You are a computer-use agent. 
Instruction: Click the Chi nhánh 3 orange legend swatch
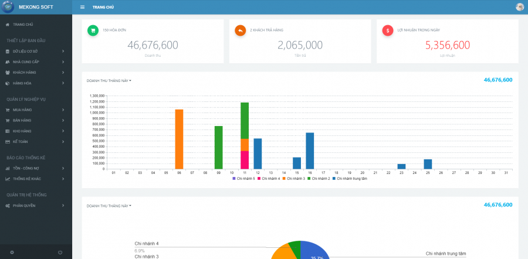(x=284, y=178)
